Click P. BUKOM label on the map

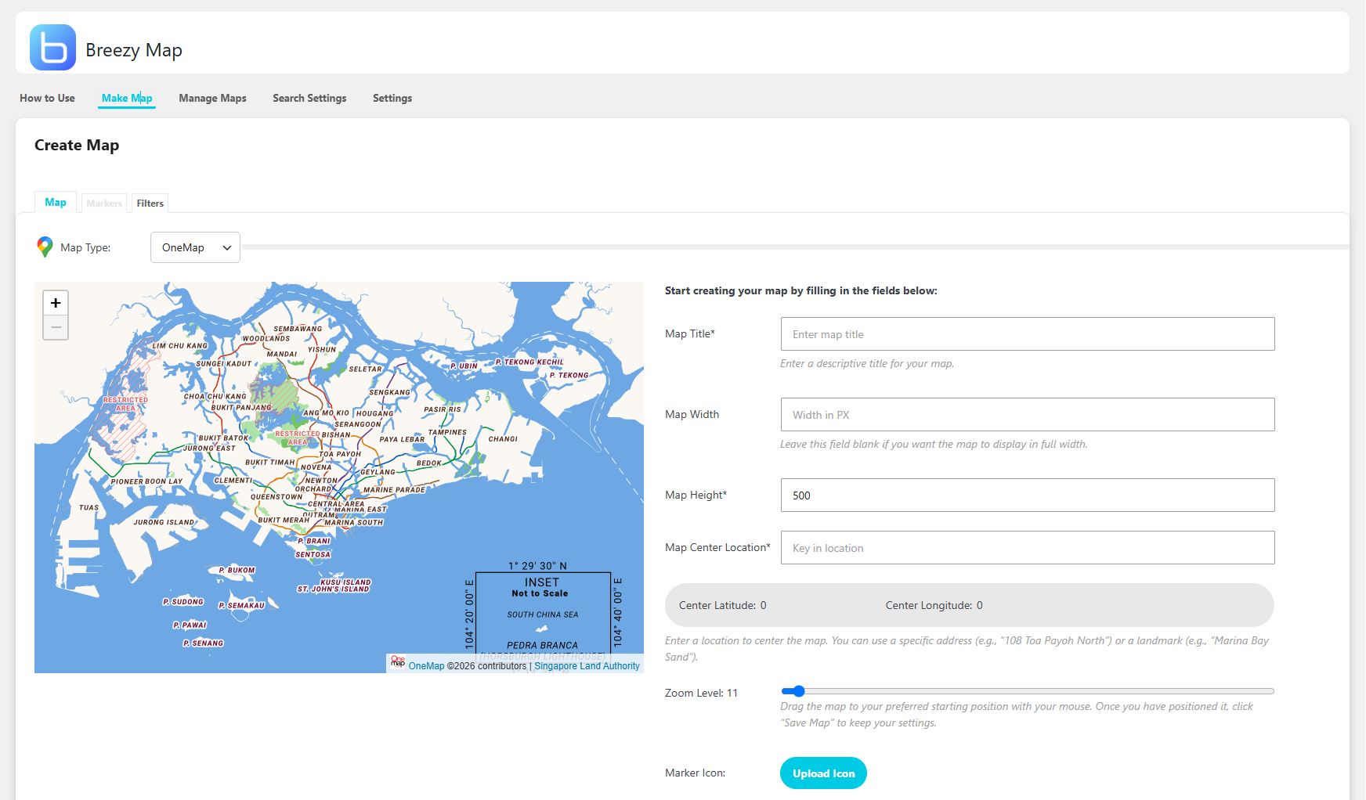[x=237, y=571]
